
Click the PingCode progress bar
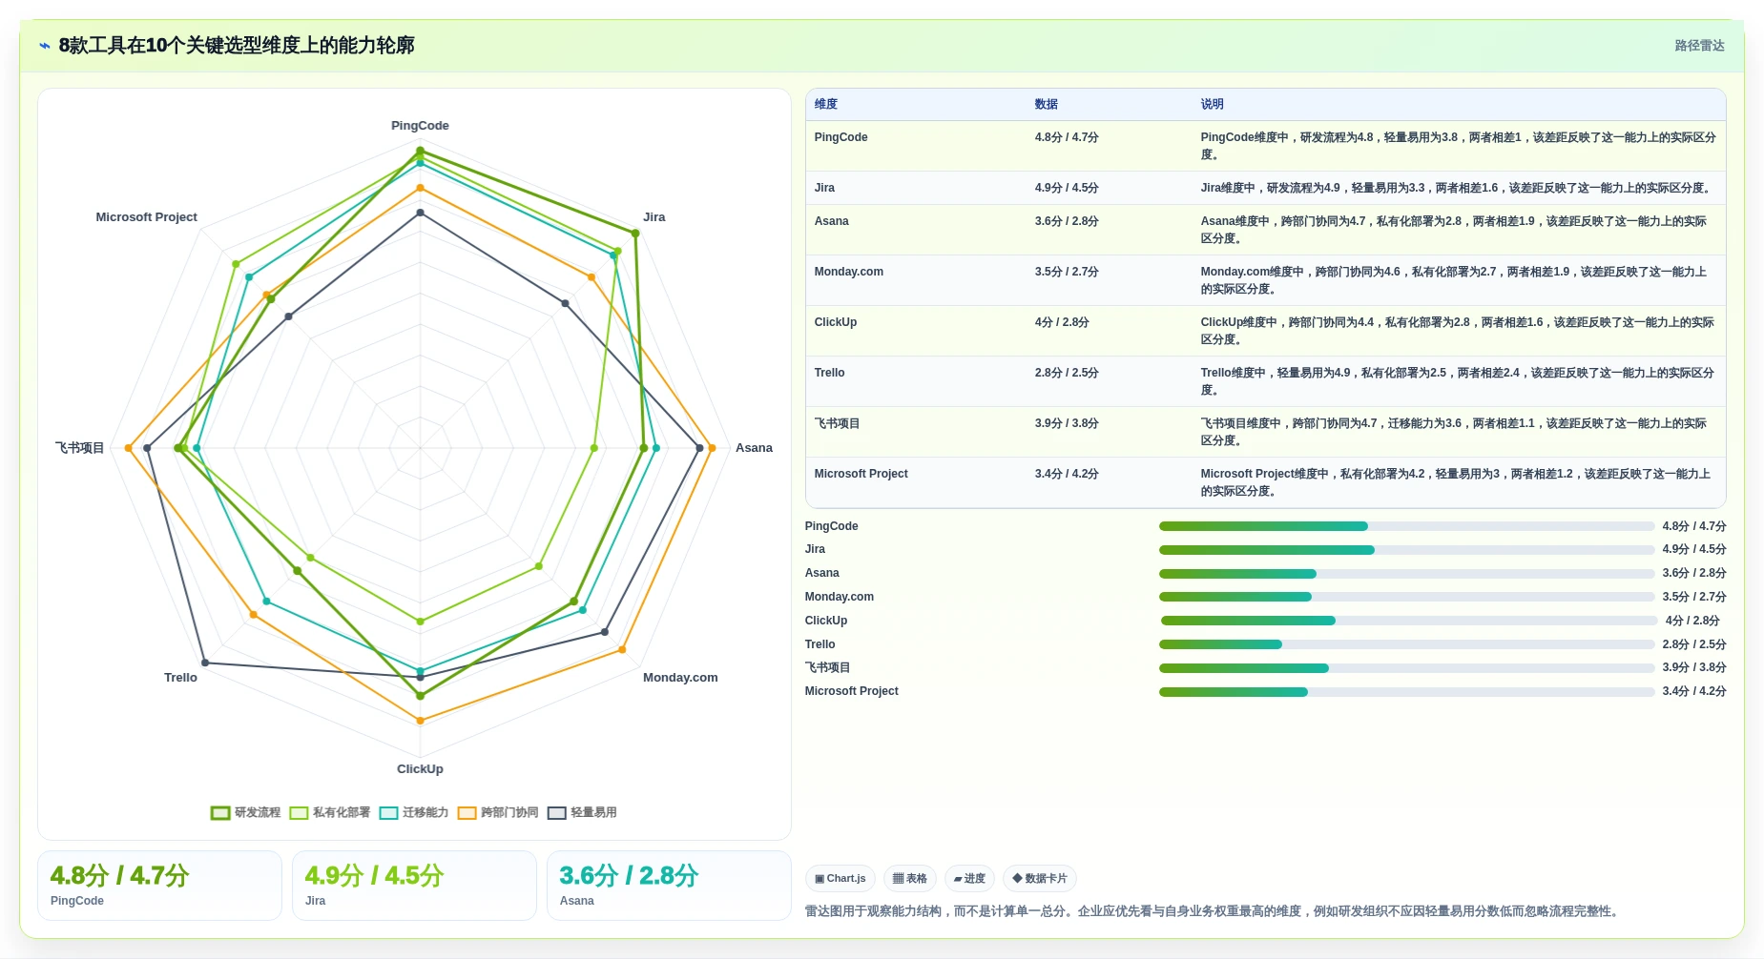point(1406,526)
